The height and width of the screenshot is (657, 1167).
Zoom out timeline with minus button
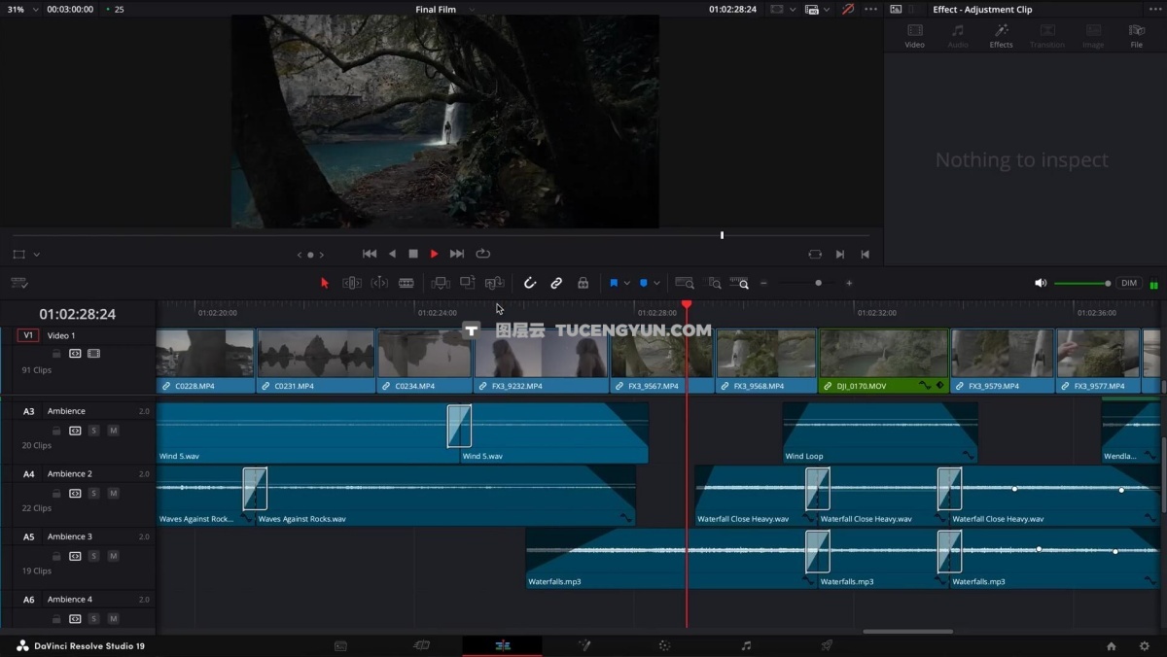coord(764,283)
